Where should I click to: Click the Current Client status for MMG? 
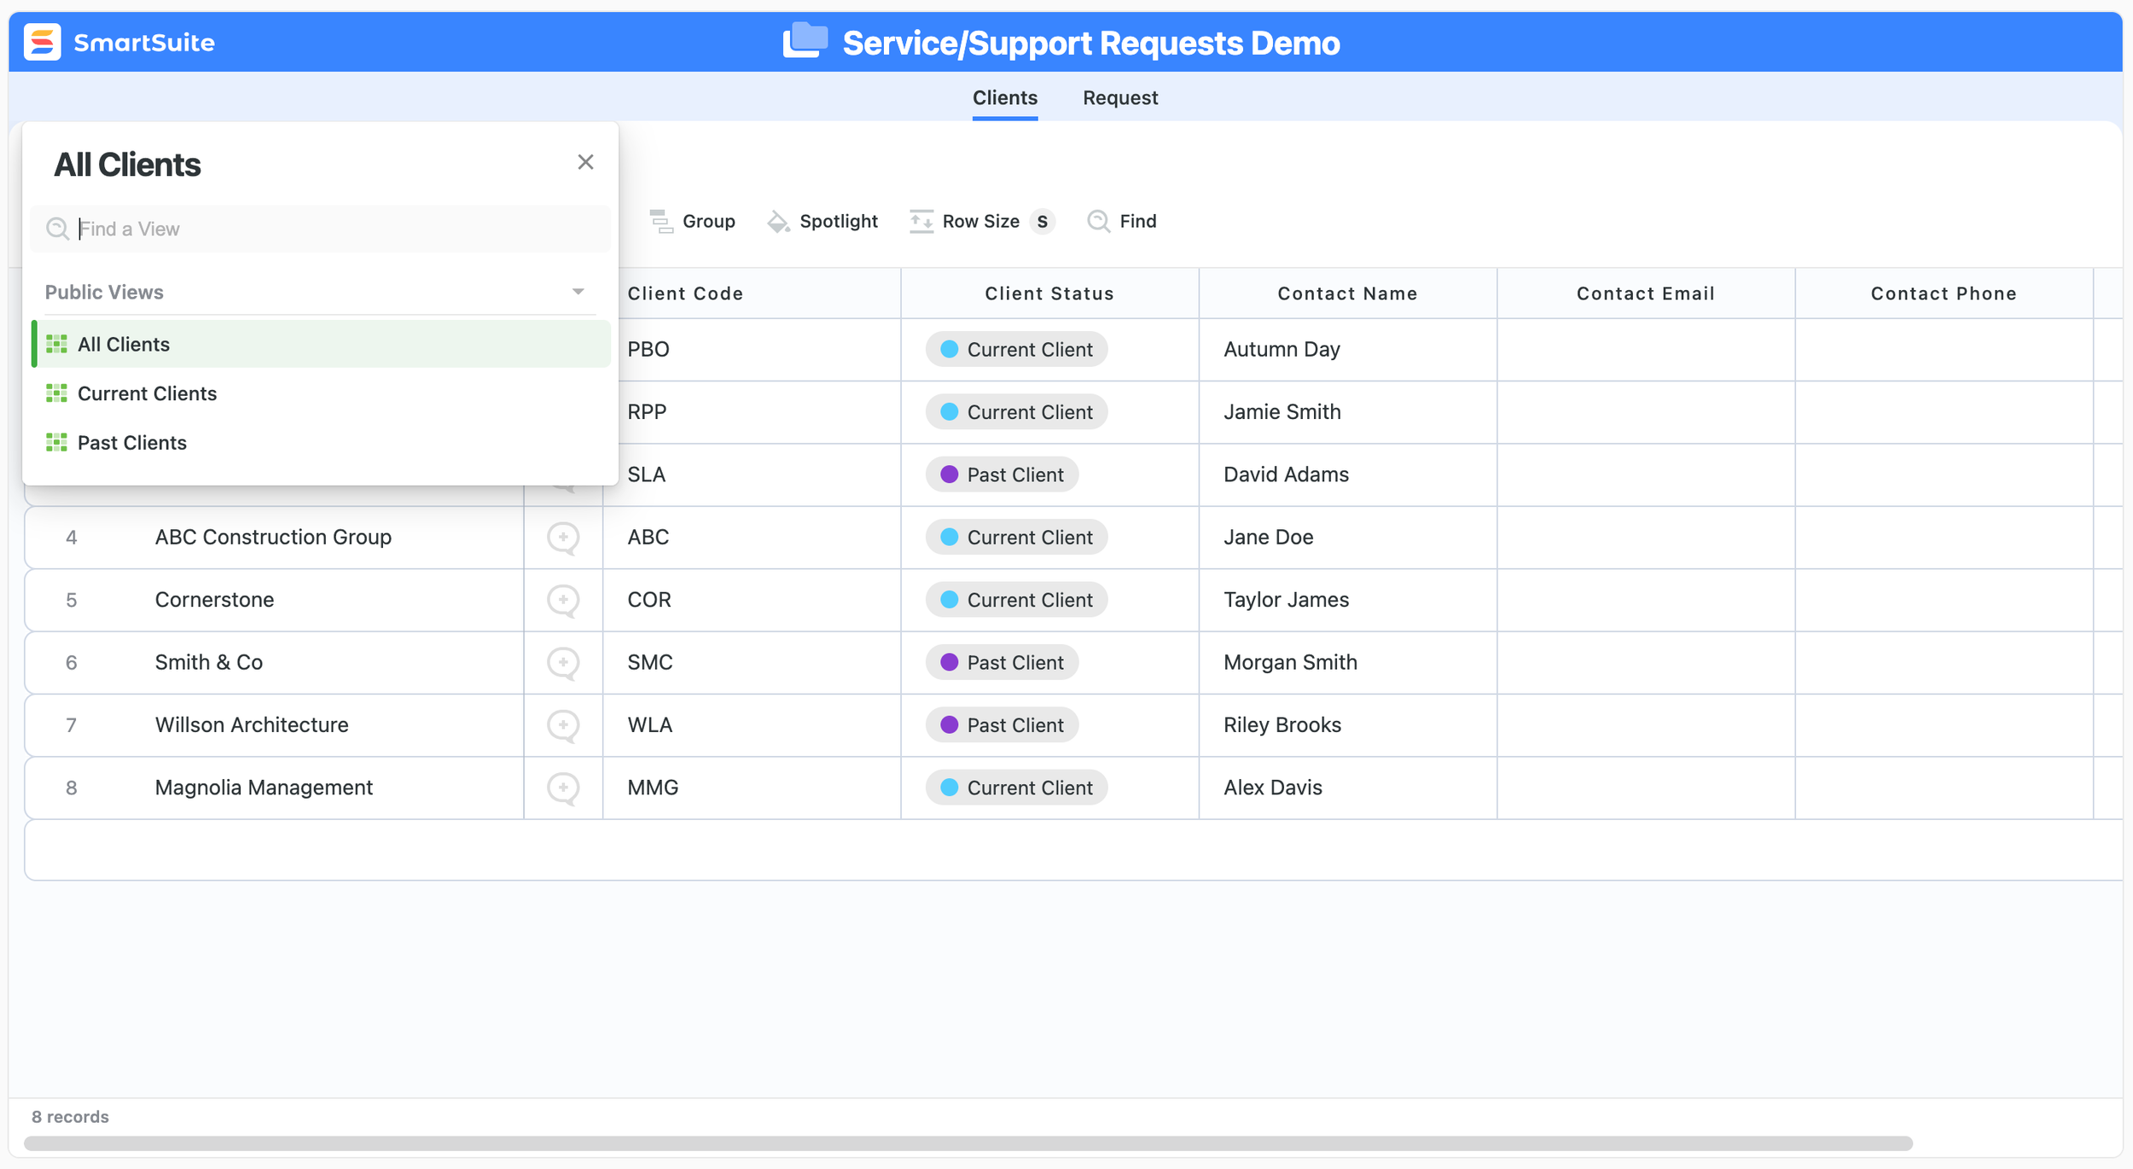click(1016, 788)
